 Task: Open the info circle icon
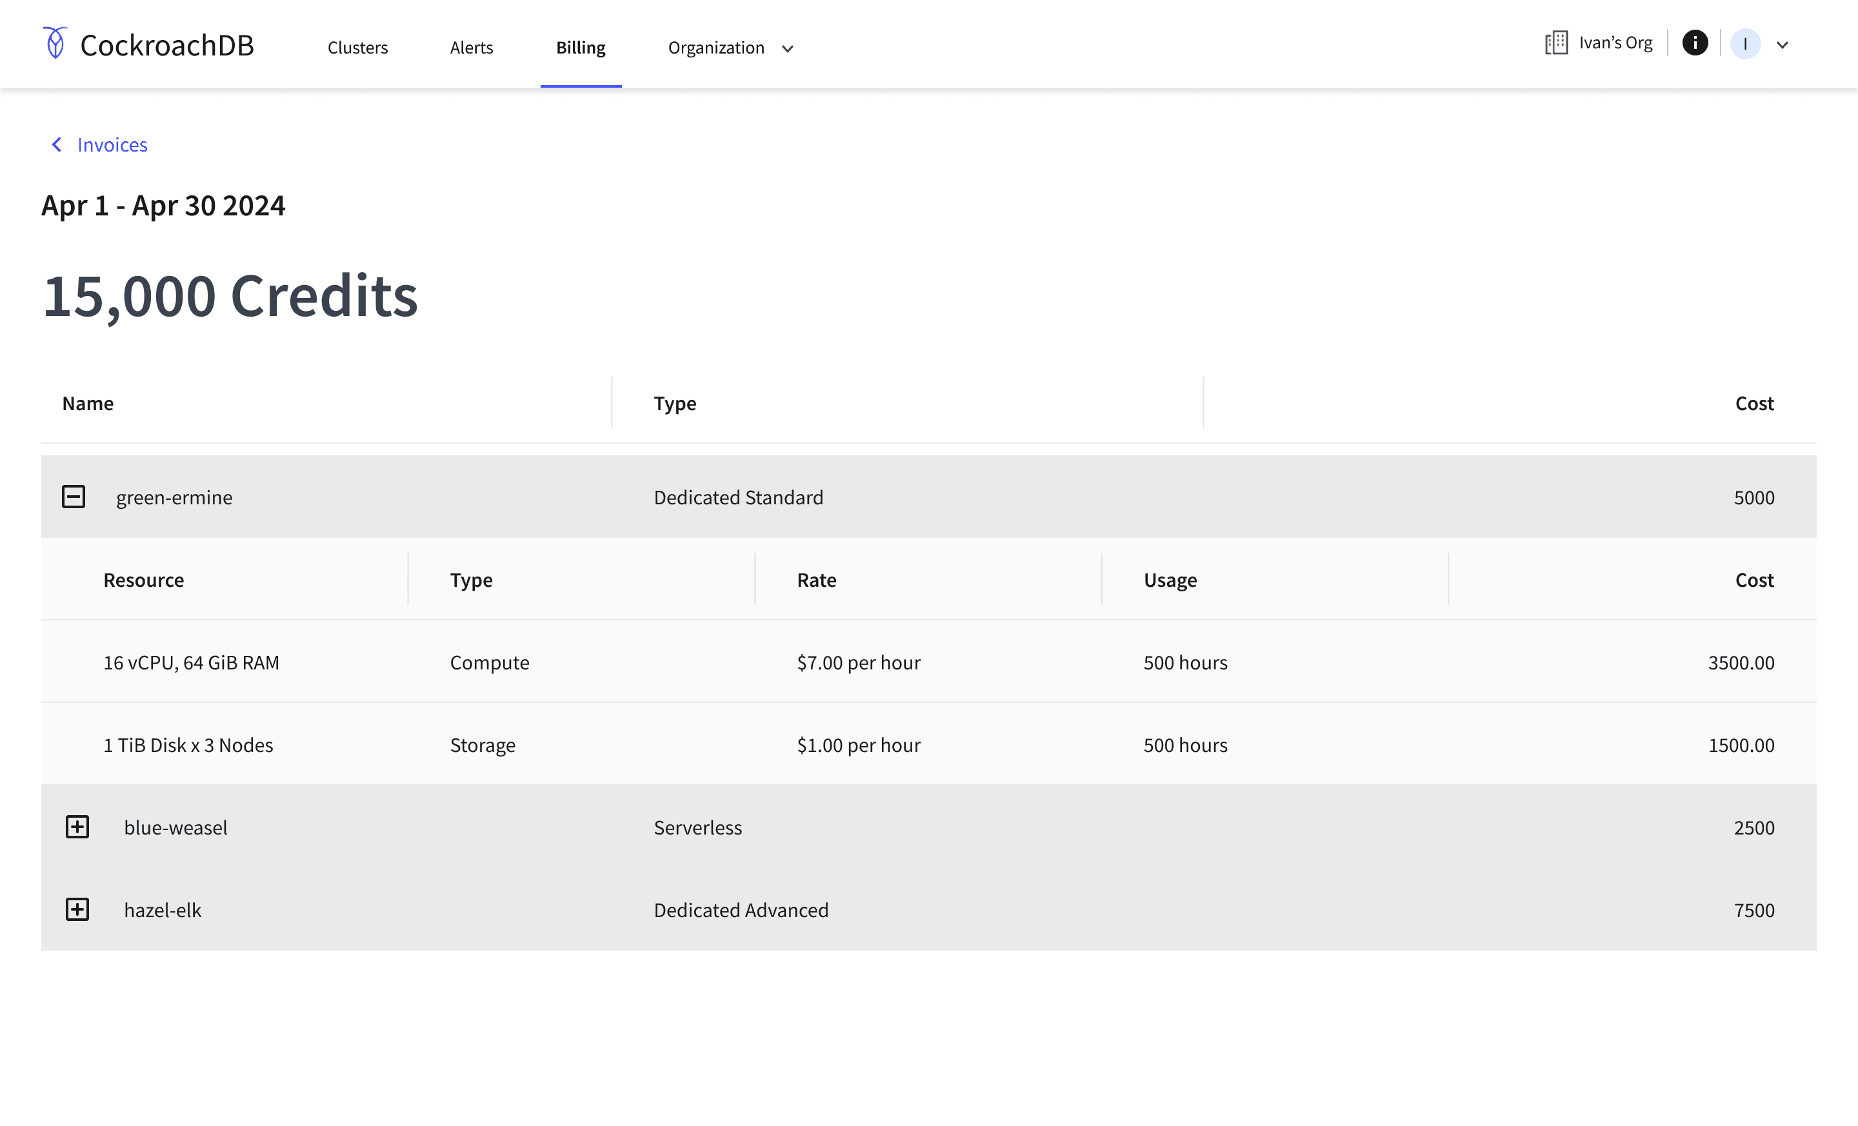click(1694, 43)
